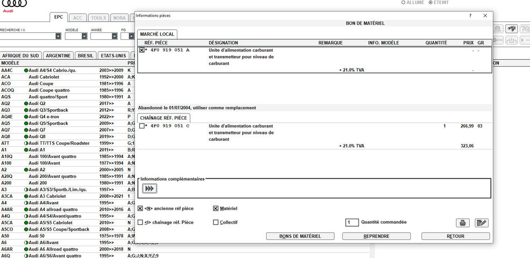Open the AFRIQUE DU SUD market tab
The height and width of the screenshot is (258, 530).
(x=21, y=56)
